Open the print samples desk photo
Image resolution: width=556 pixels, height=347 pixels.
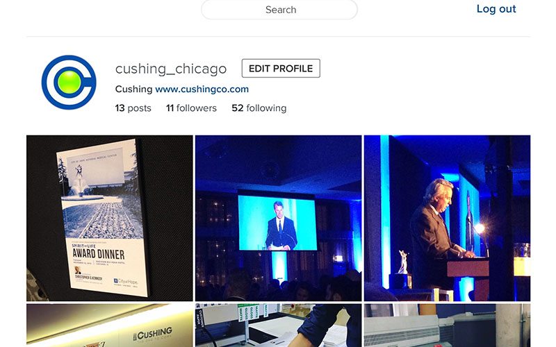click(279, 325)
